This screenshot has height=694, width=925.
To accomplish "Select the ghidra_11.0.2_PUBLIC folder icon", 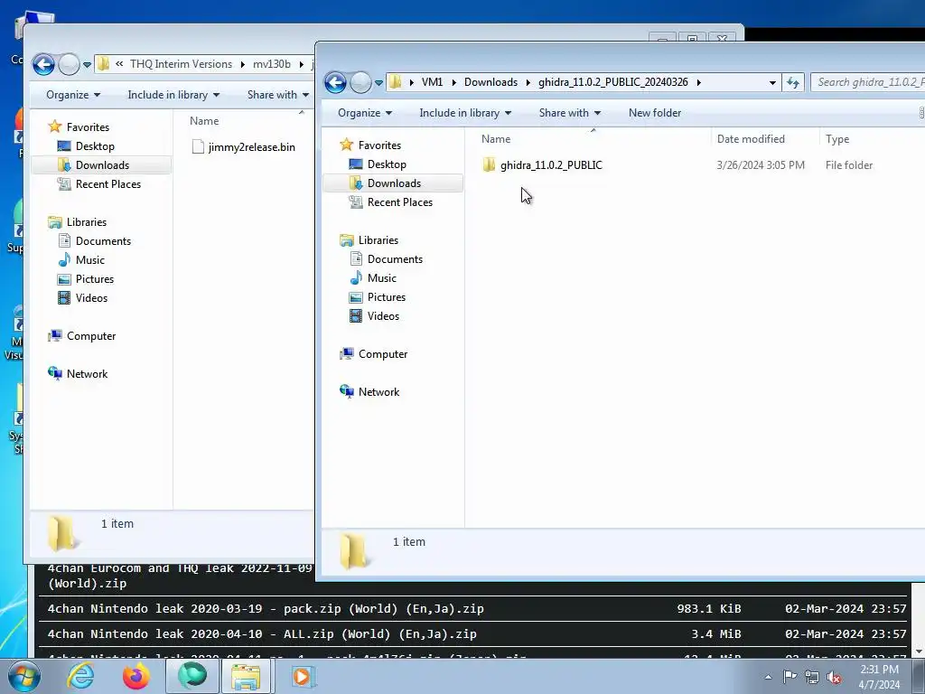I will (x=489, y=164).
